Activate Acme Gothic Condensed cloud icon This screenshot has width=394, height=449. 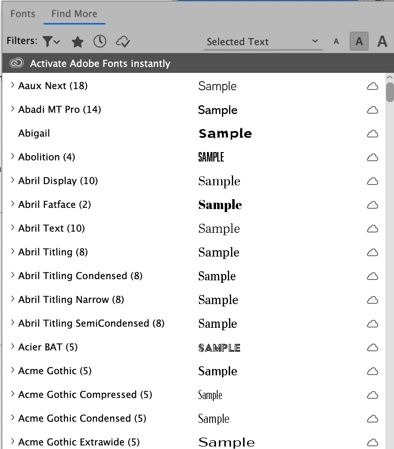(x=373, y=419)
